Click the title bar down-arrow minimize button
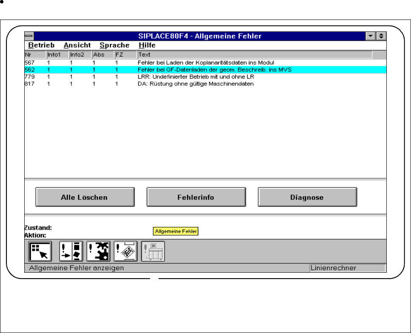Viewport: 411px width, 333px height. coord(371,36)
